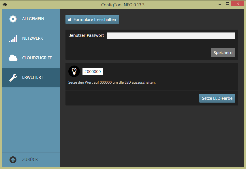Click the signal bars icon for NETZWERK
This screenshot has height=169, width=246.
[x=13, y=39]
